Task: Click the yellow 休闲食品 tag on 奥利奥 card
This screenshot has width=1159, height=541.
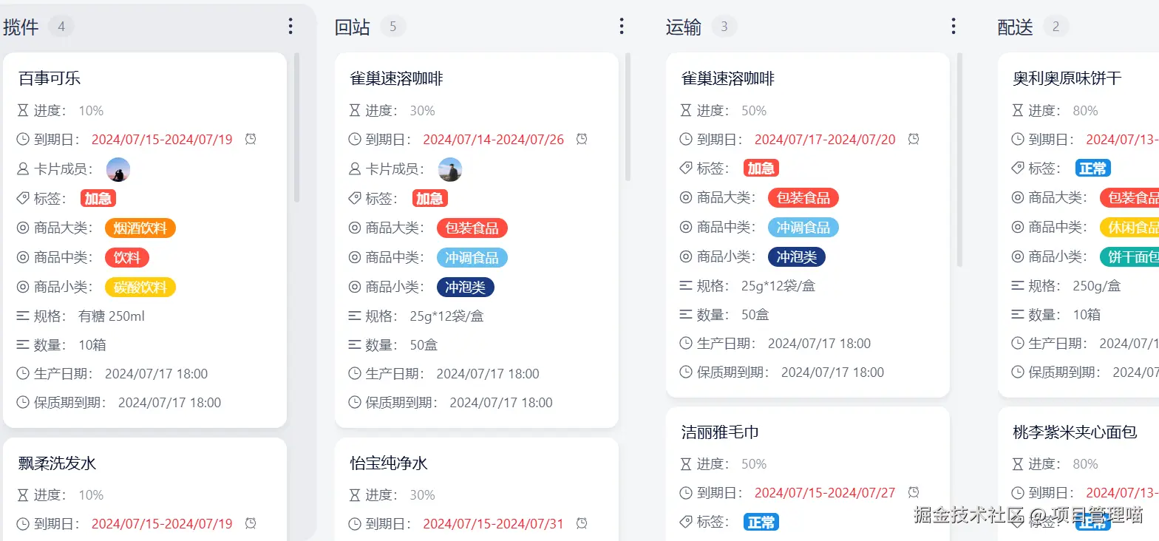Action: click(x=1129, y=228)
